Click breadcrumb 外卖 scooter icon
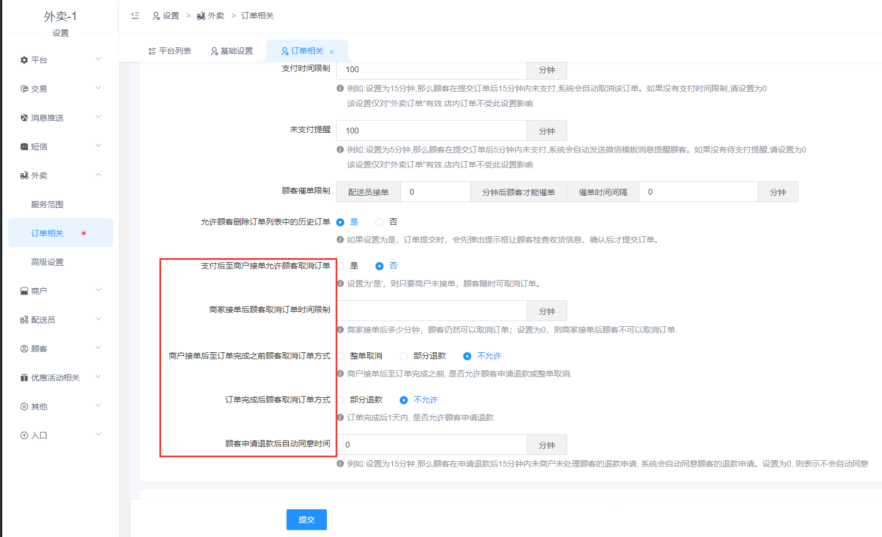This screenshot has width=882, height=537. coord(201,16)
